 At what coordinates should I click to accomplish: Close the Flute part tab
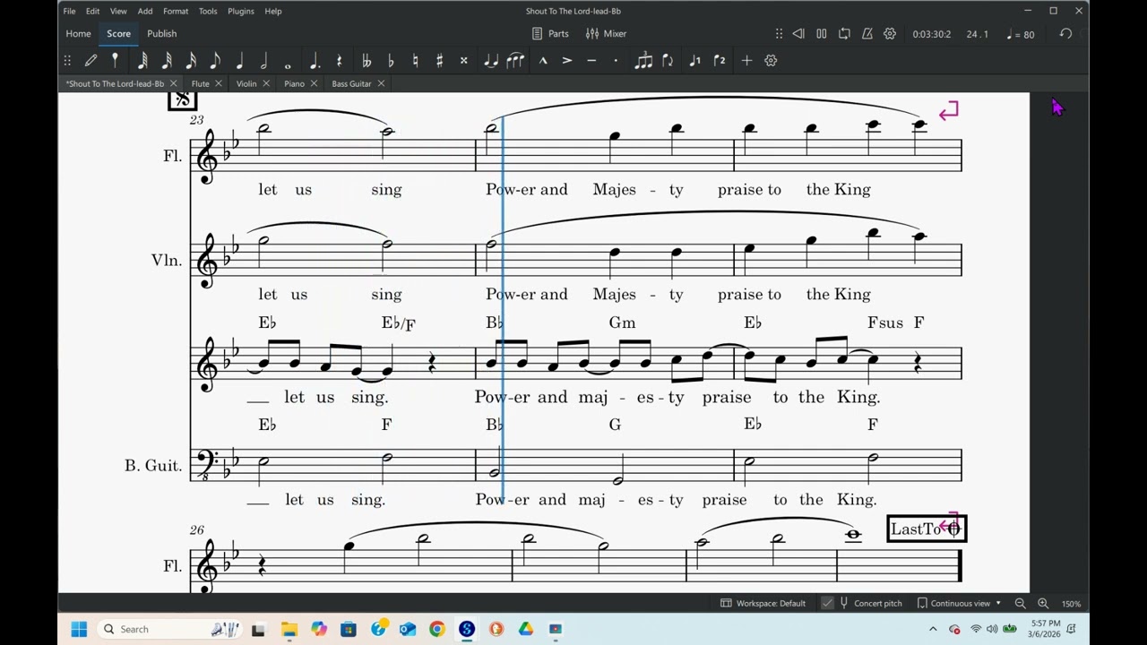click(x=218, y=83)
